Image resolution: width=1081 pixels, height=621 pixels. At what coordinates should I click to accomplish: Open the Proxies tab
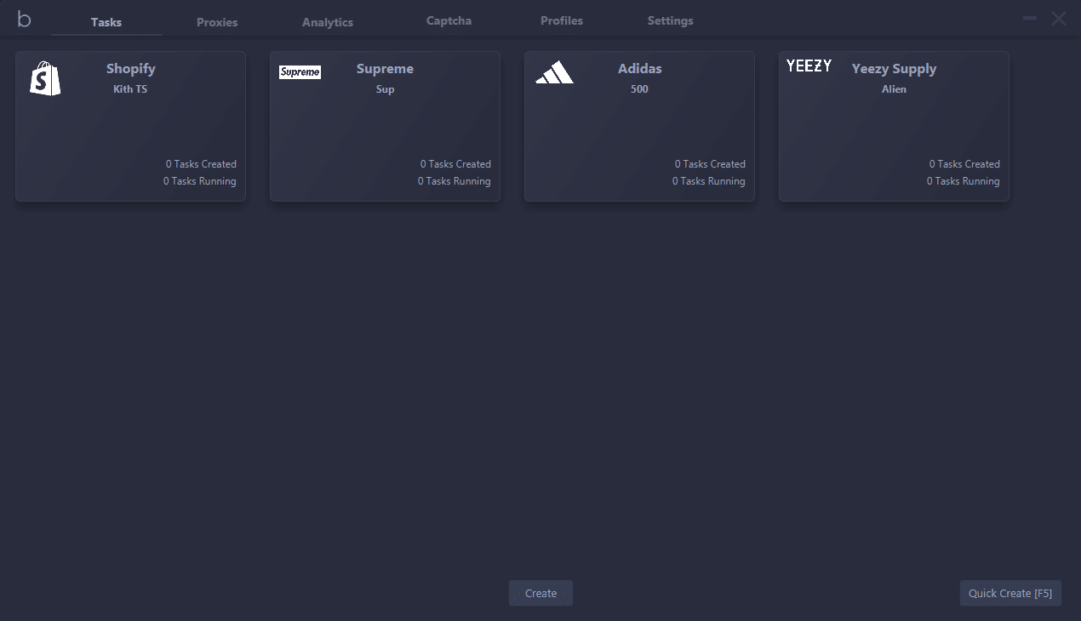tap(217, 22)
